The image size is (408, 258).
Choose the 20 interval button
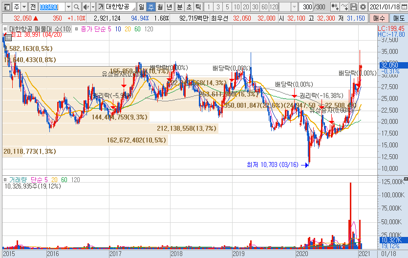click(x=246, y=7)
